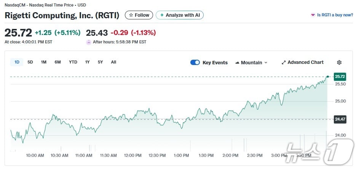Image resolution: width=359 pixels, height=170 pixels.
Task: Select the 5Y chart range
Action: click(x=100, y=62)
